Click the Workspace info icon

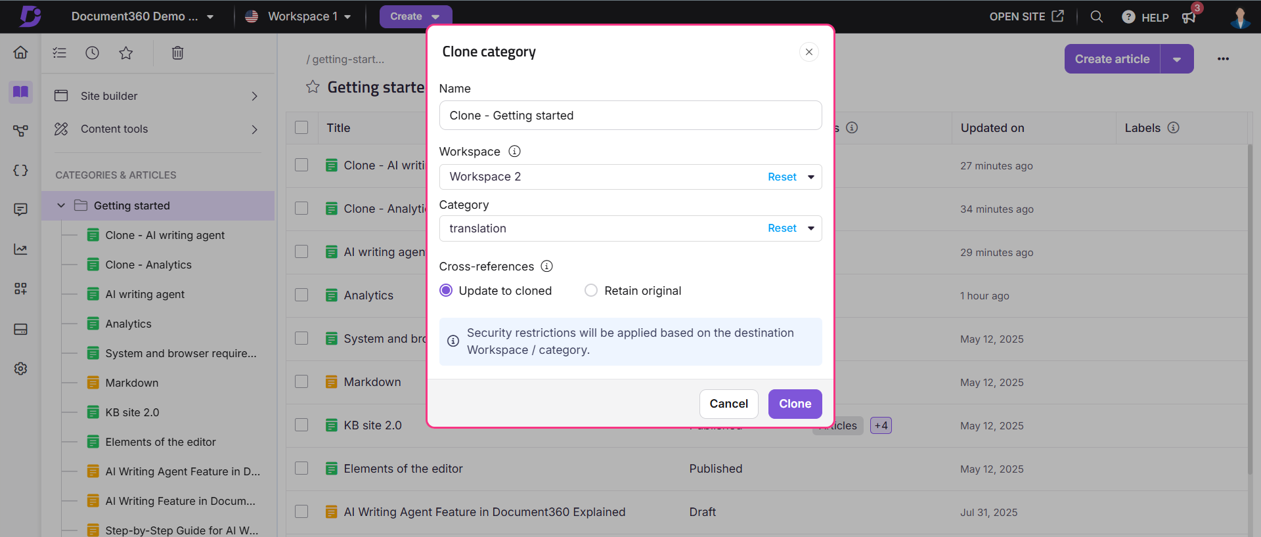tap(515, 152)
